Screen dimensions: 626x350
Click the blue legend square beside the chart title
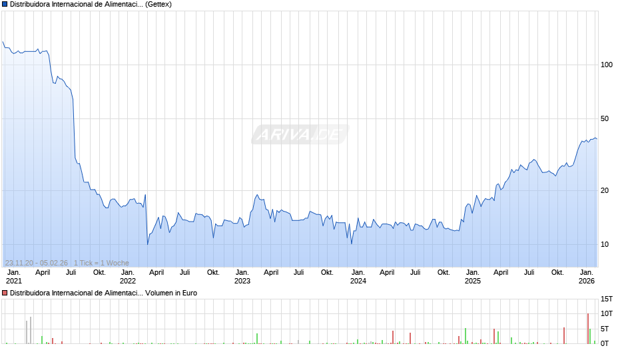coord(5,5)
